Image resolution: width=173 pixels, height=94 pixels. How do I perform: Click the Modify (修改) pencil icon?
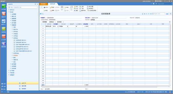[x=51, y=7]
